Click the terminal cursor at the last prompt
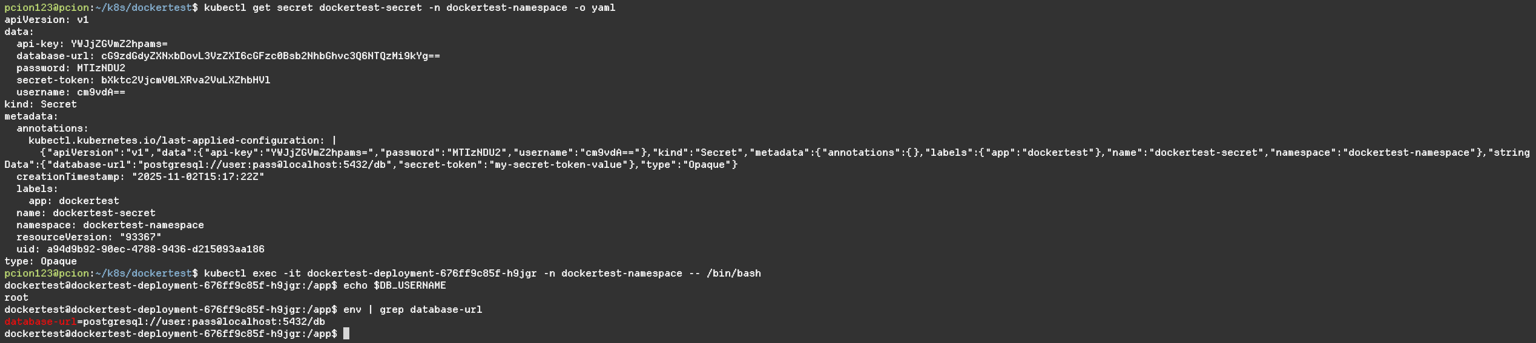Screen dimensions: 1536x343 pyautogui.click(x=346, y=334)
